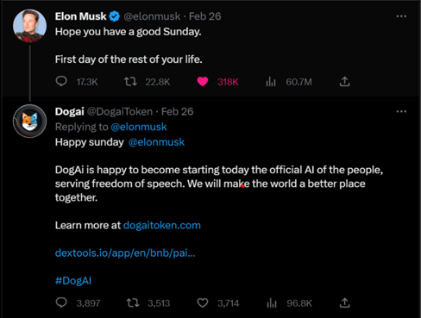The image size is (421, 318).
Task: Share Elon Musk's tweet
Action: (x=344, y=82)
